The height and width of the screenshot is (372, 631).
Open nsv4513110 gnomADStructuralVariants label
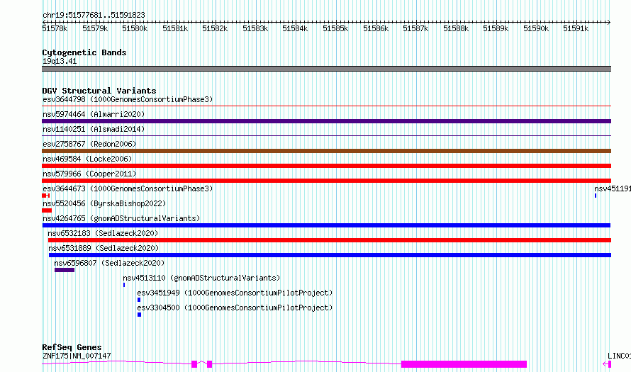(x=201, y=278)
